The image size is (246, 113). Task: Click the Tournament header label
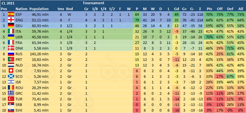click(x=93, y=3)
